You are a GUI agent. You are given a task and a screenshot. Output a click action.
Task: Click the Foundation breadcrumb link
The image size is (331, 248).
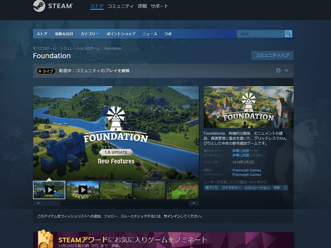coord(112,48)
